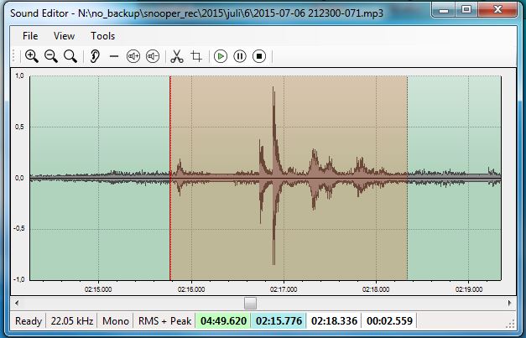The height and width of the screenshot is (338, 526).
Task: Decrease volume with the speaker minus icon
Action: [x=153, y=56]
